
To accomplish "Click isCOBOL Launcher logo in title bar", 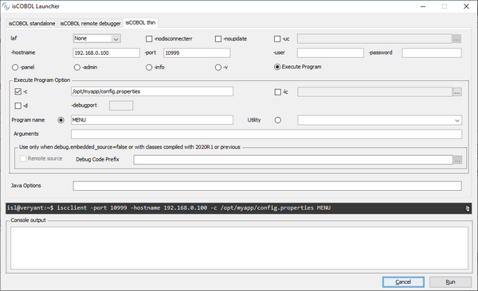I will [x=6, y=6].
